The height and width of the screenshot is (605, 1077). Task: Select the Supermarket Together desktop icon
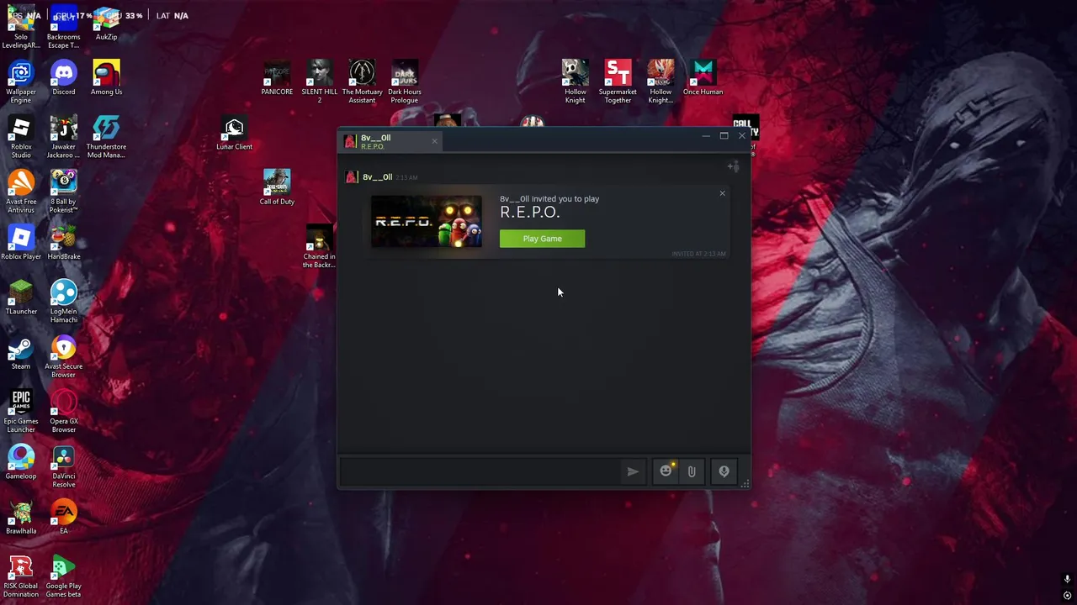[x=618, y=82]
